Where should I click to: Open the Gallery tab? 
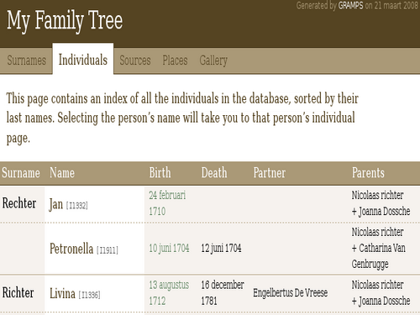pyautogui.click(x=213, y=60)
